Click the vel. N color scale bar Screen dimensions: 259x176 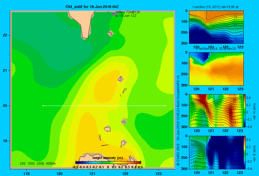tap(245, 111)
